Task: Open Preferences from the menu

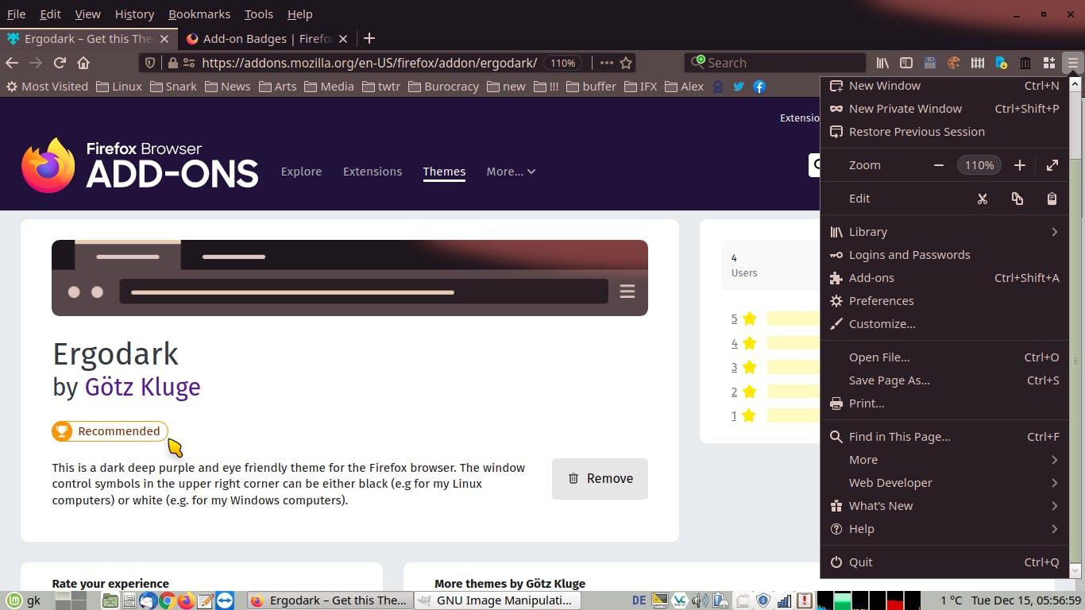Action: click(944, 301)
